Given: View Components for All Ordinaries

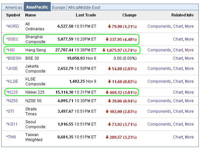Looking at the screenshot, I should pos(159,26).
